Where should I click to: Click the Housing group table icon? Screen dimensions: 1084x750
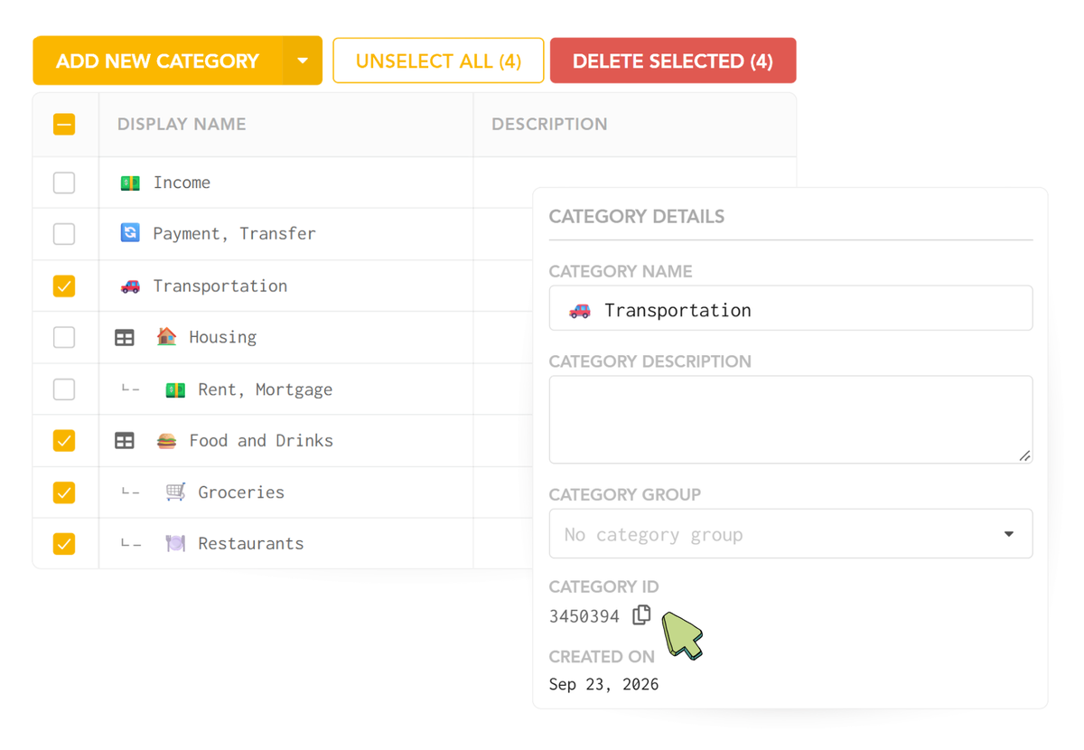tap(125, 338)
